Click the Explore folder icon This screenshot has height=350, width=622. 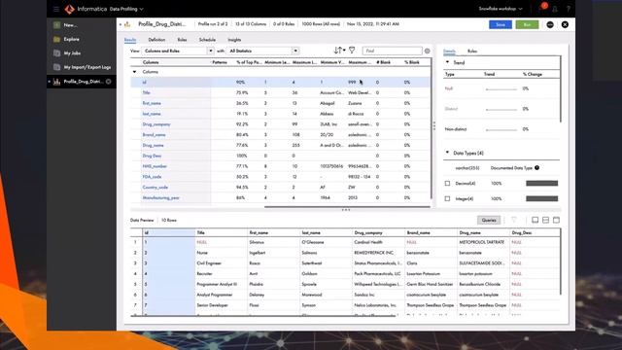pos(56,39)
